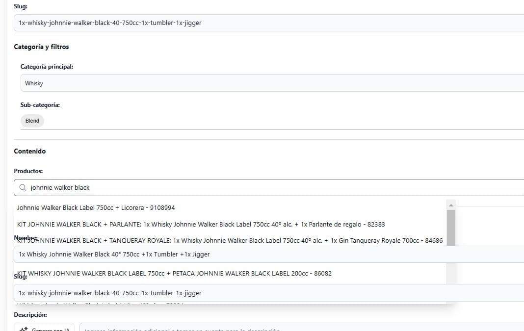The height and width of the screenshot is (331, 524).
Task: Open the Categoría principal Whisky dropdown
Action: pyautogui.click(x=272, y=83)
